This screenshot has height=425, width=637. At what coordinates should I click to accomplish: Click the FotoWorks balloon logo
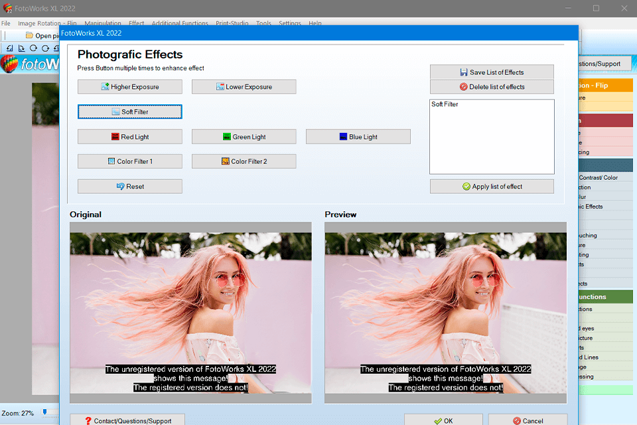tap(9, 64)
